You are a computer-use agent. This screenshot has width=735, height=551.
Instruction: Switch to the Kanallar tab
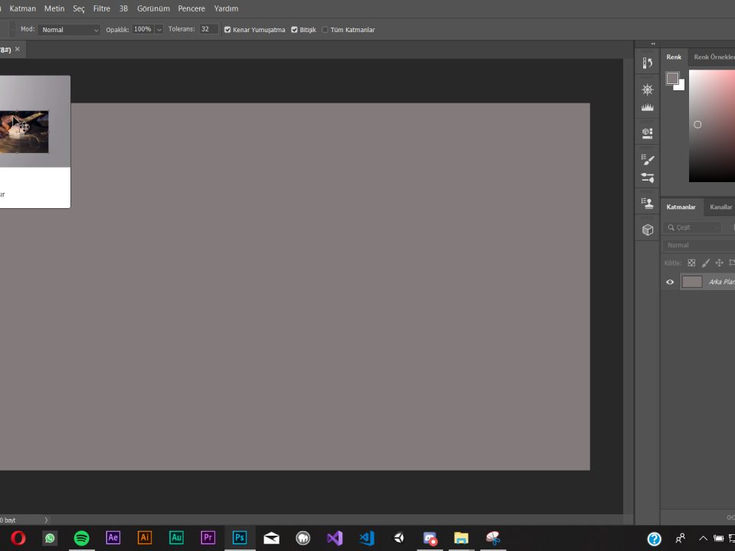[720, 207]
